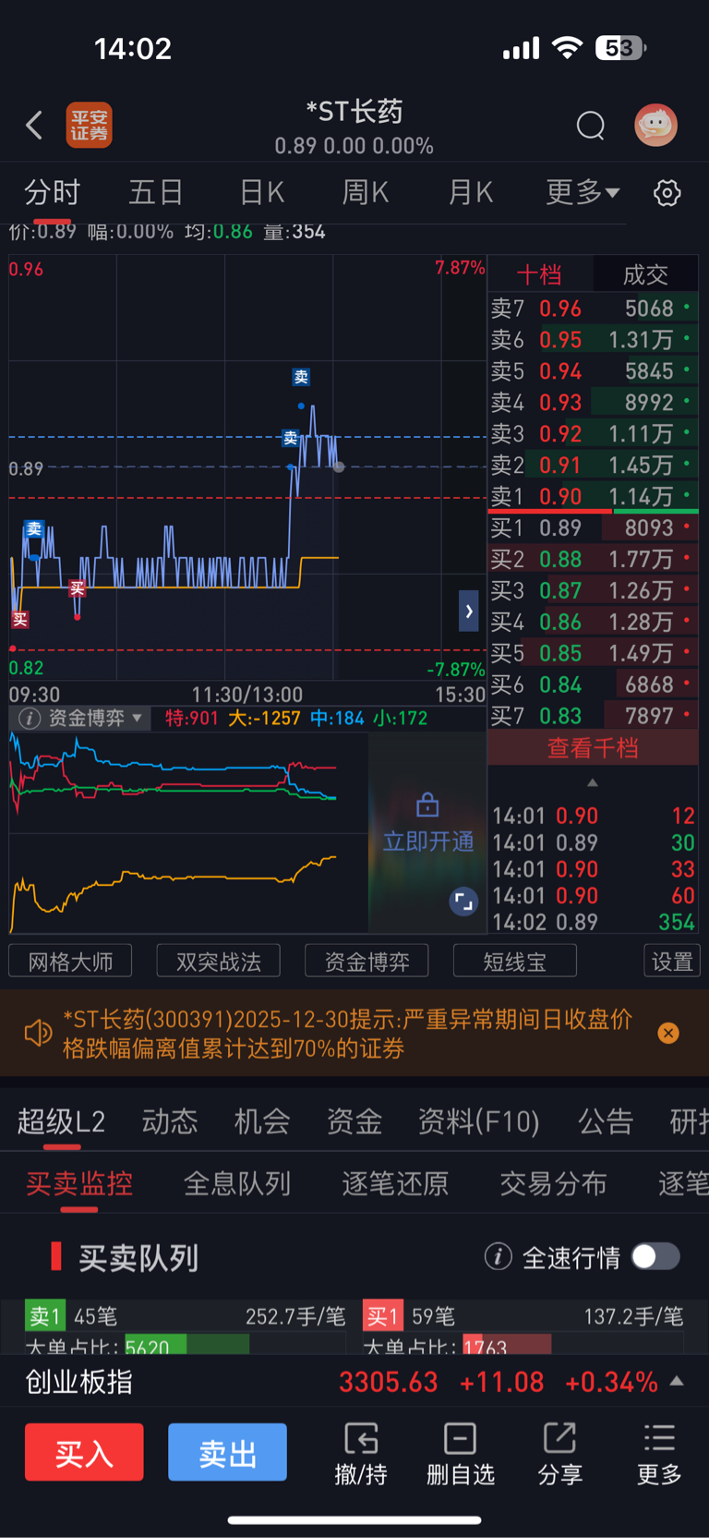
Task: Select the 逐笔还原 sub-tab
Action: 395,1183
